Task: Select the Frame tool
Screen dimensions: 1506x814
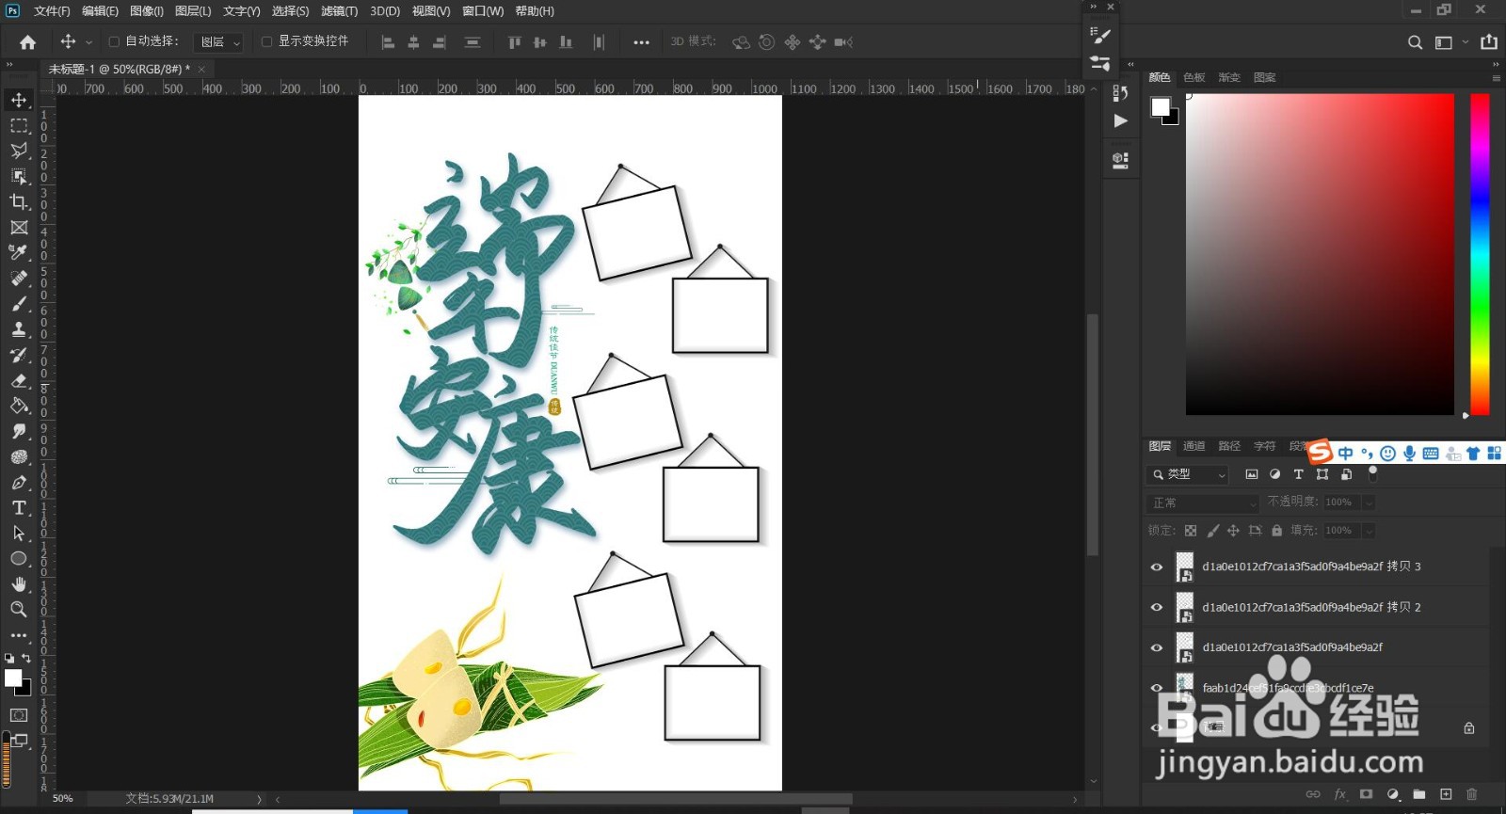Action: point(19,227)
